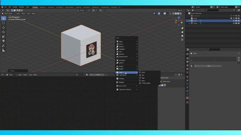The height and width of the screenshot is (135, 241).
Task: Open the Options dropdown in viewport header
Action: (x=180, y=10)
